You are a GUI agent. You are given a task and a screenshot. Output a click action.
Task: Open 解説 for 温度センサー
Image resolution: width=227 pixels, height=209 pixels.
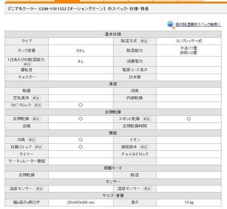39,189
